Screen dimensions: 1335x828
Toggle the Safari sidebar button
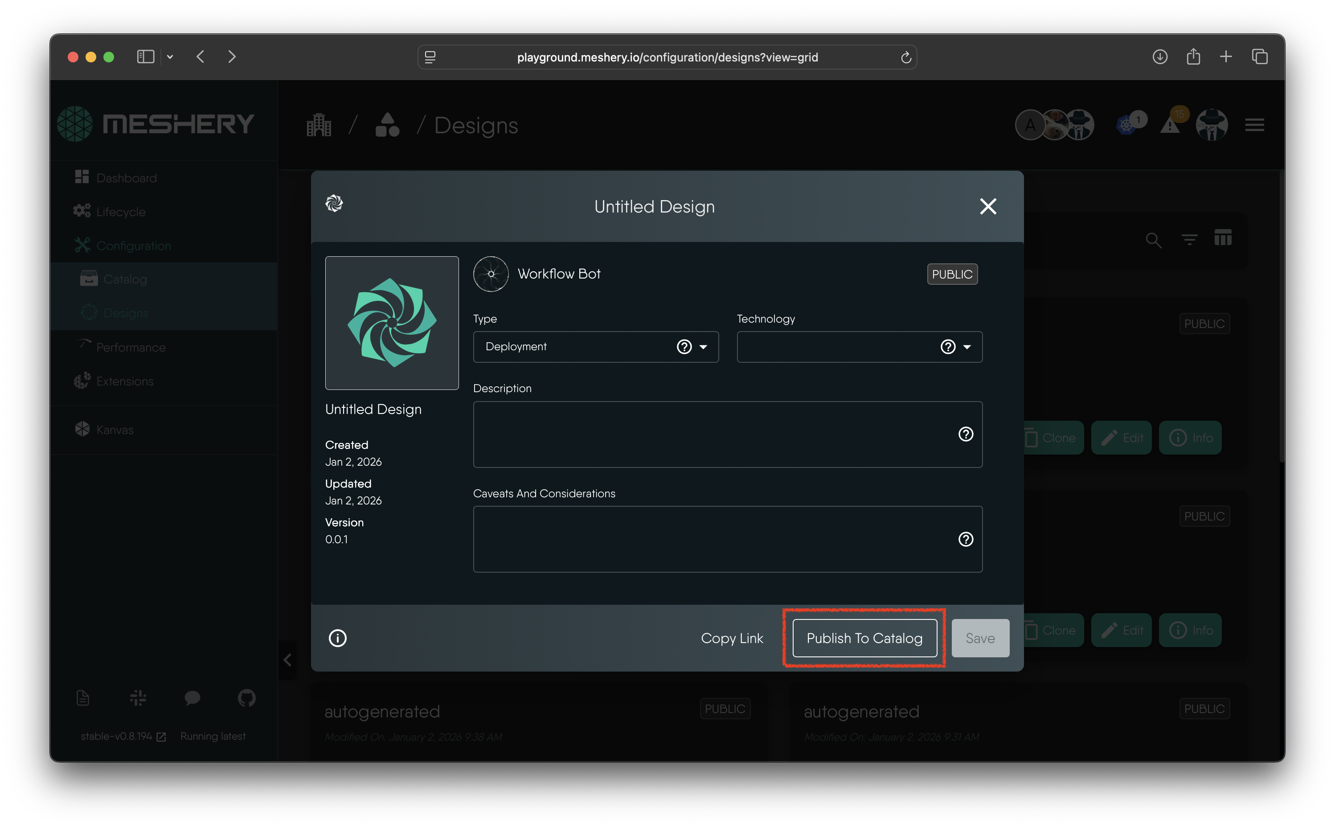click(146, 57)
